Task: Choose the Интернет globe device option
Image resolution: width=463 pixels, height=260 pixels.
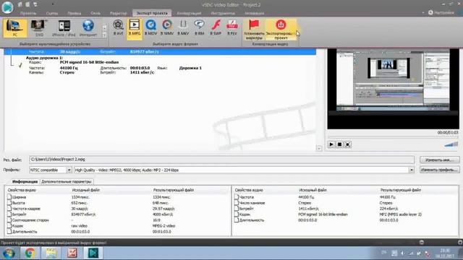Action: coord(88,28)
